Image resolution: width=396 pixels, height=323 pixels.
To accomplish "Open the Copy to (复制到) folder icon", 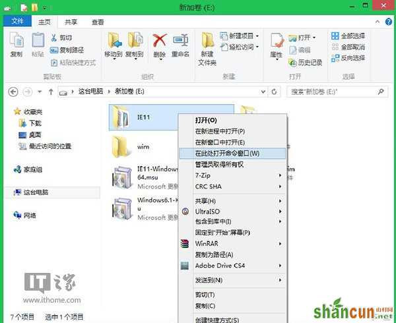I will tap(135, 40).
